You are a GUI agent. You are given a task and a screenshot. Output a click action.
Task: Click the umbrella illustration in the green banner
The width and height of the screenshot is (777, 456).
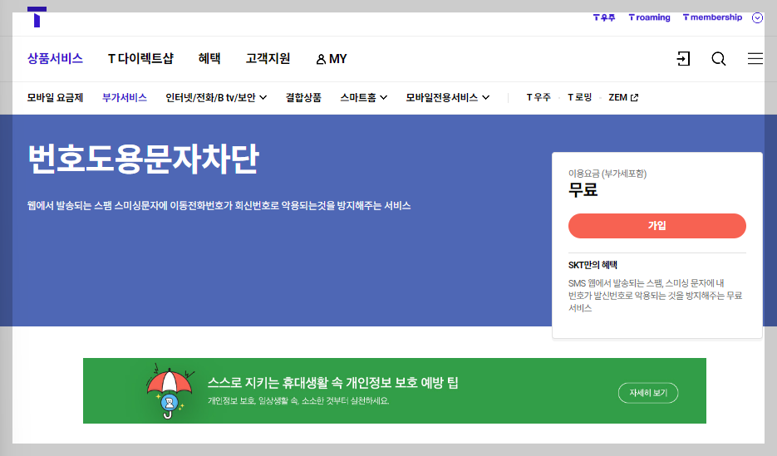[170, 391]
